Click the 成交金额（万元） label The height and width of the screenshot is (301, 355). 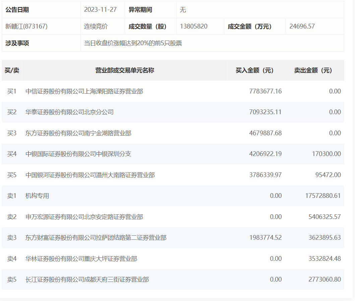pyautogui.click(x=249, y=26)
